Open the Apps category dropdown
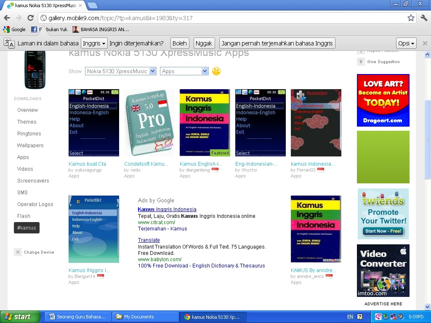Screen dimensions: 431x323 point(184,71)
